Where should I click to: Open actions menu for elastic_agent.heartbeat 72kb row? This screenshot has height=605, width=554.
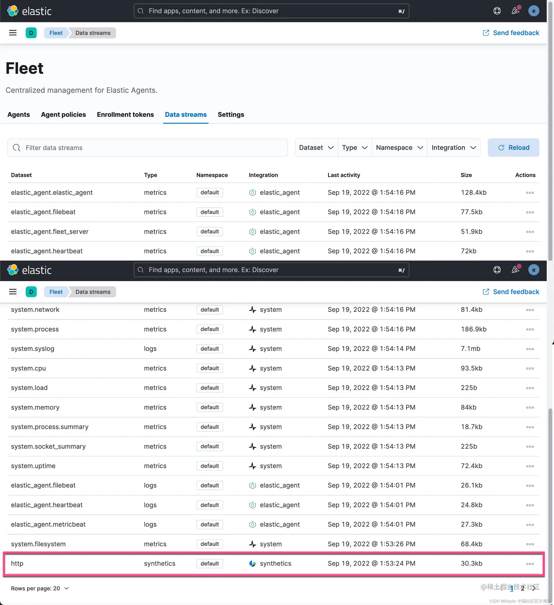530,251
